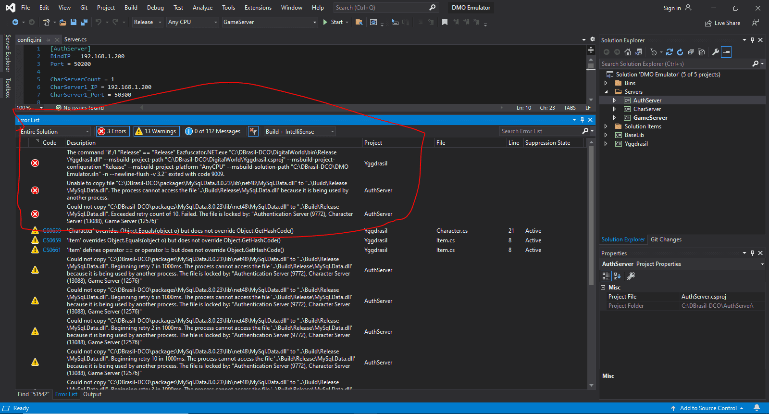This screenshot has height=414, width=769.
Task: Open the Git menu
Action: (84, 8)
